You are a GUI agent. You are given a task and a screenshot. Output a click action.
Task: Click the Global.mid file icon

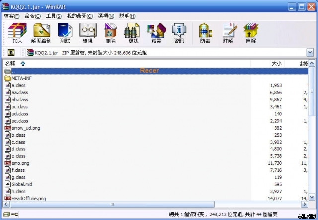click(8, 184)
